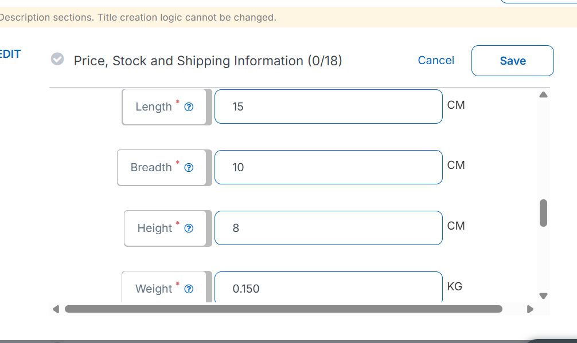Click the Weight input field
Image resolution: width=577 pixels, height=343 pixels.
click(328, 287)
